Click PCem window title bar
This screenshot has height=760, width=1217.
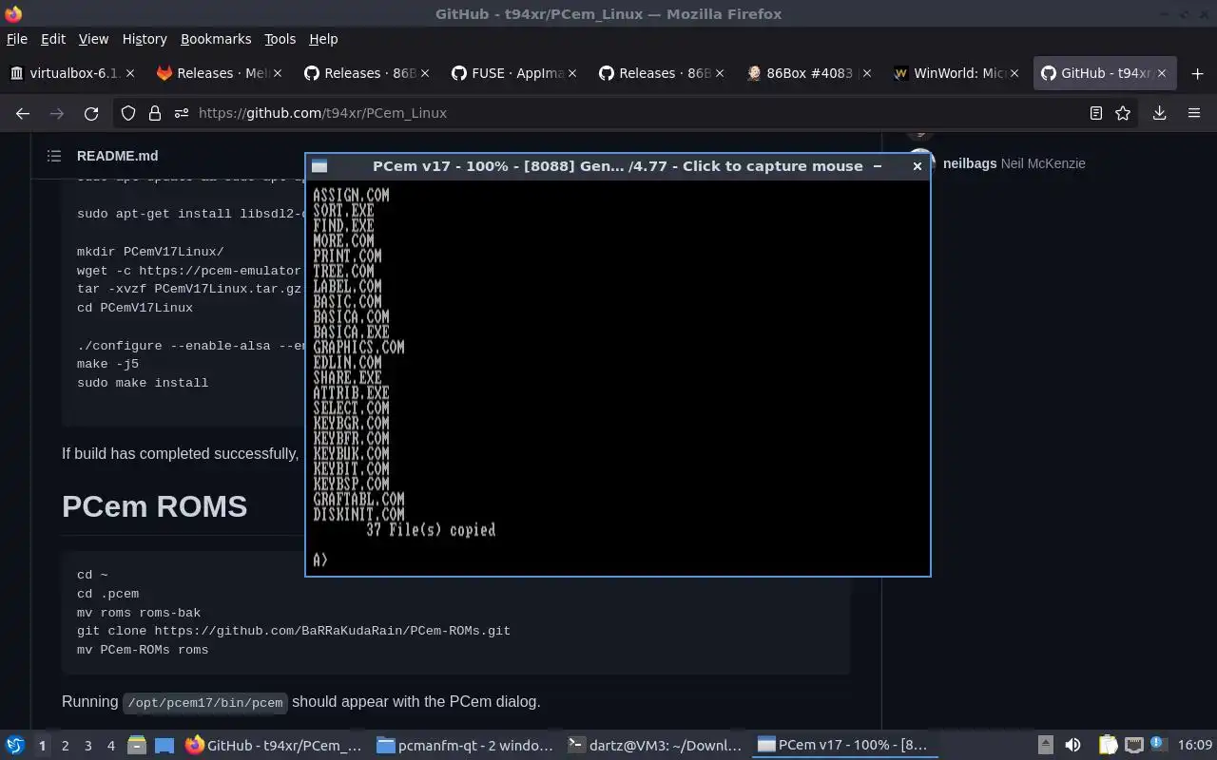(x=618, y=166)
